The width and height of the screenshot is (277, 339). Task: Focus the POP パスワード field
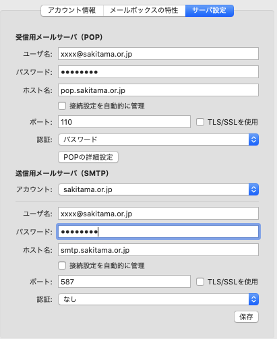[158, 72]
